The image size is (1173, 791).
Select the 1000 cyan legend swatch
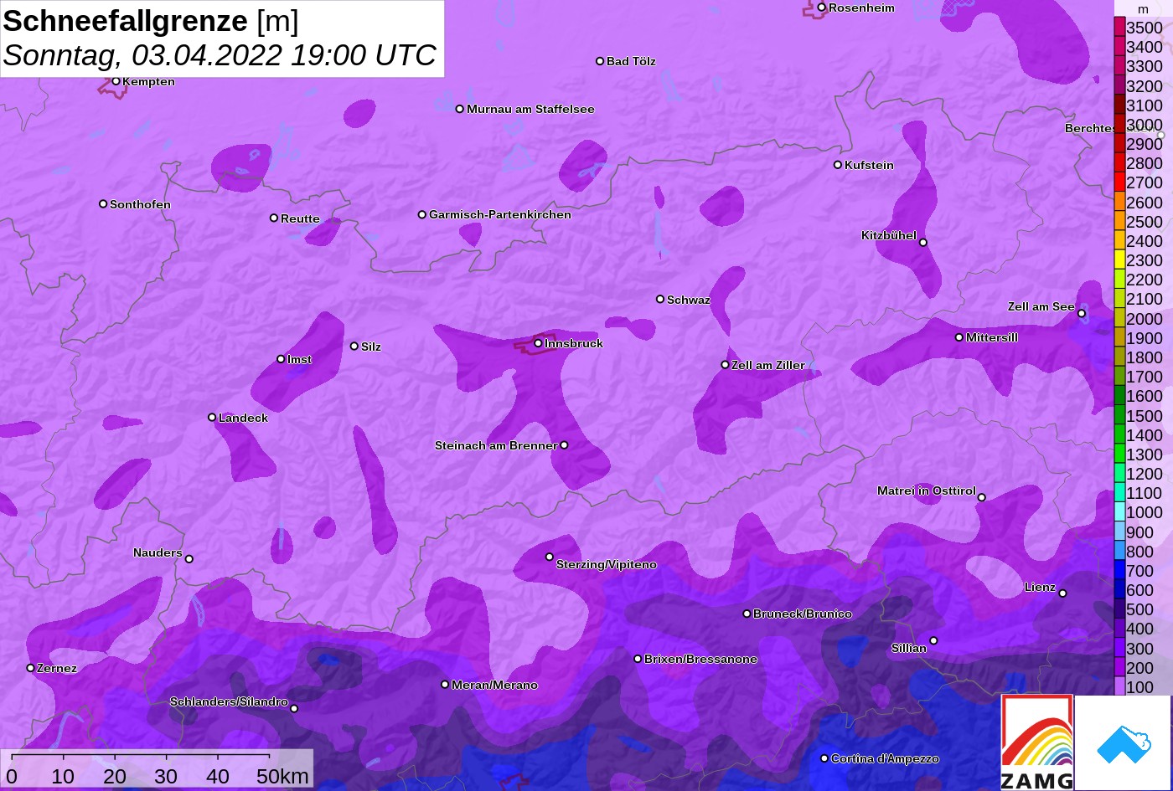coord(1119,513)
